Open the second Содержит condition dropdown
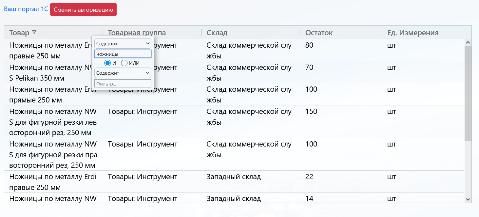479x217 pixels. (123, 73)
